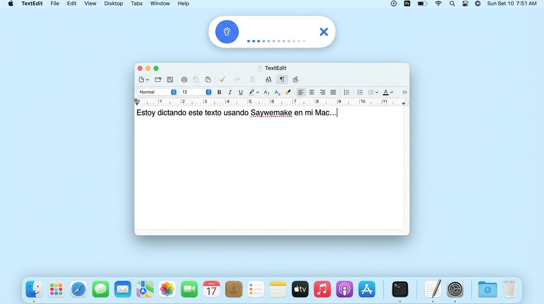
Task: Click the toolbar overflow chevron button
Action: pyautogui.click(x=404, y=92)
